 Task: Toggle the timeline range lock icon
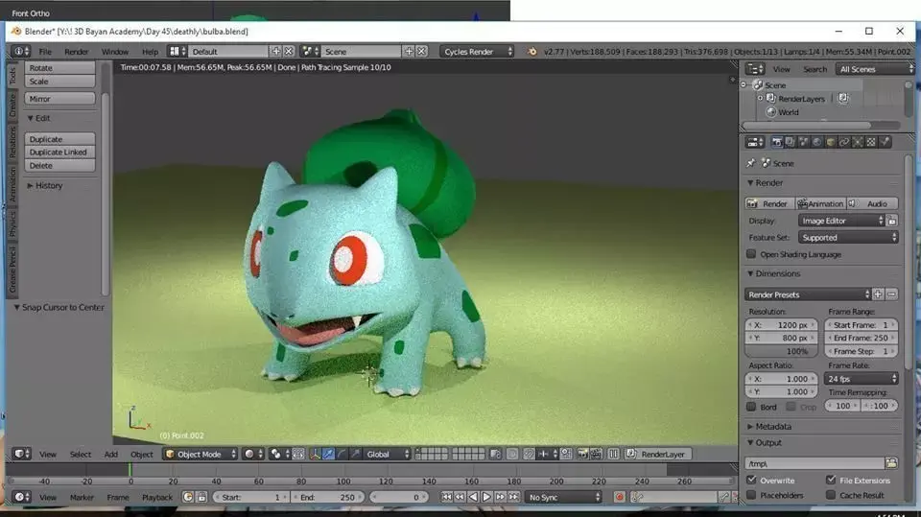[201, 497]
